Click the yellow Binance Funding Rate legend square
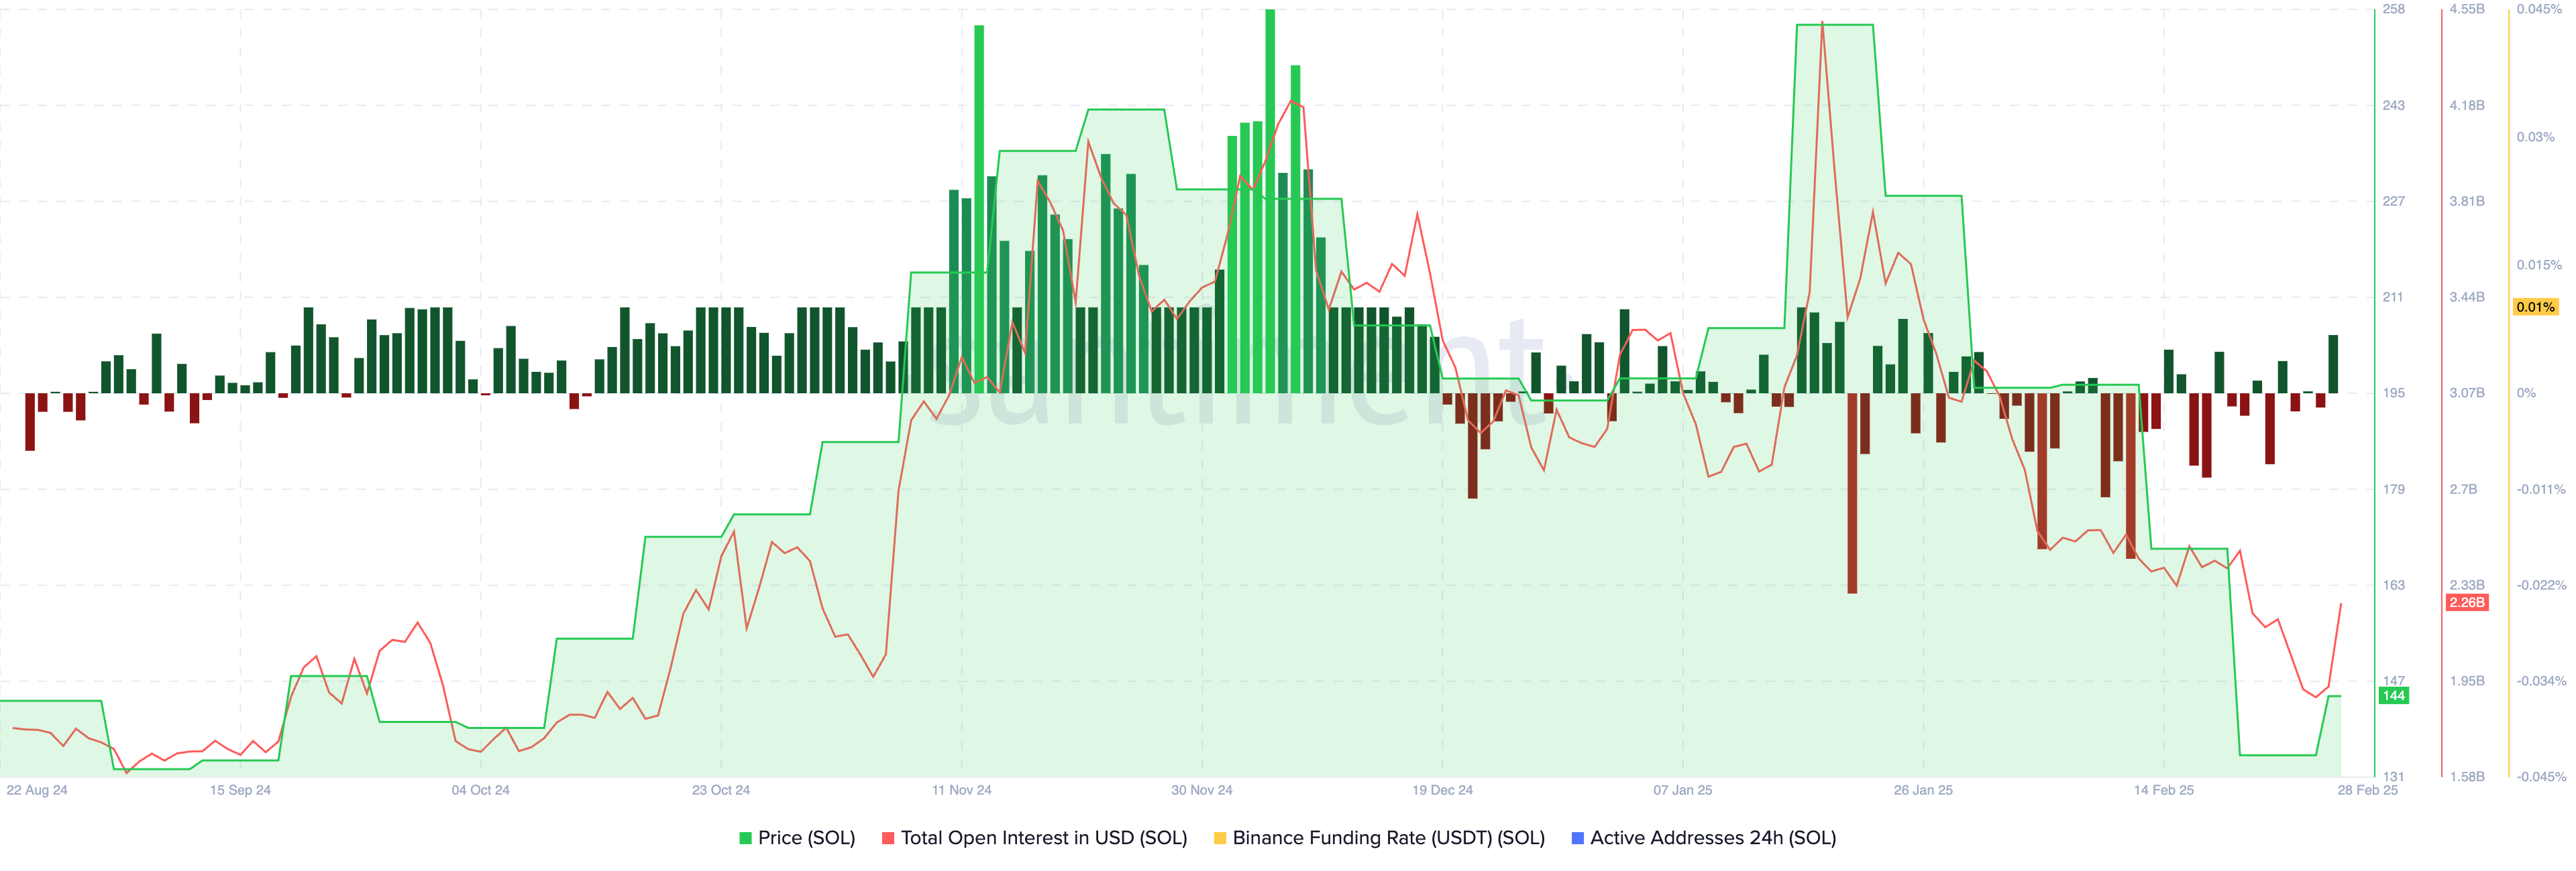 pos(1220,838)
